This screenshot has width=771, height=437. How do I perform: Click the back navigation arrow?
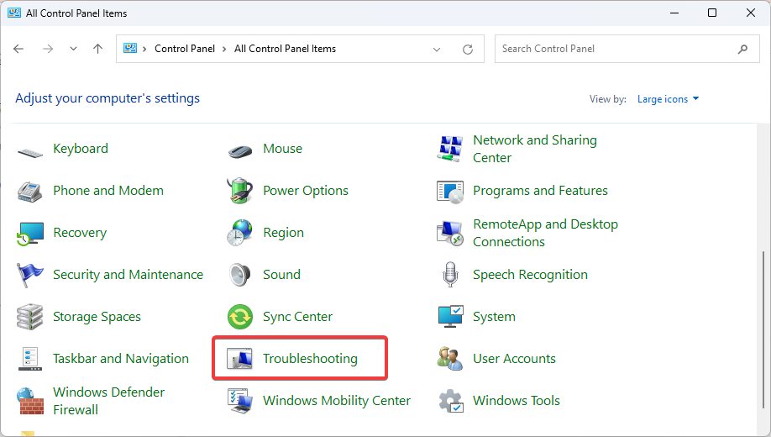coord(18,49)
